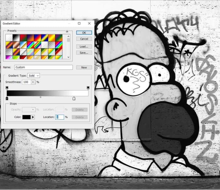Select the chrome gradient preset

(23, 45)
